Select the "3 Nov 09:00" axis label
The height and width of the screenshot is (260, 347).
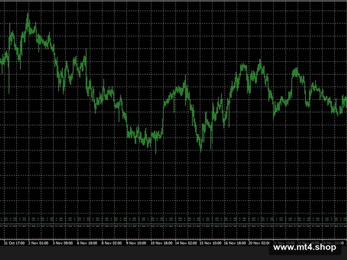pos(63,243)
